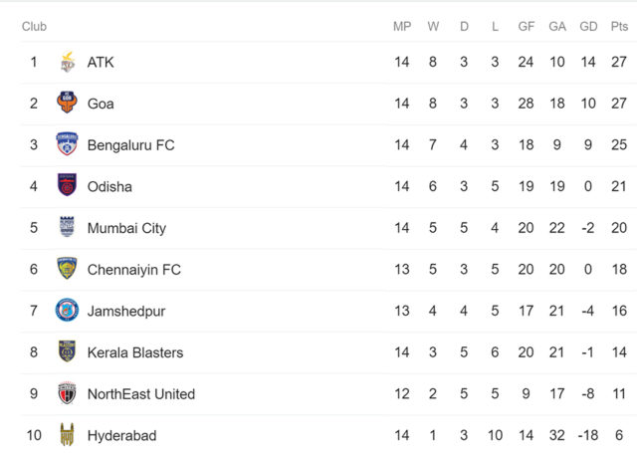Click the Bengaluru FC team name
The height and width of the screenshot is (455, 637).
[130, 145]
